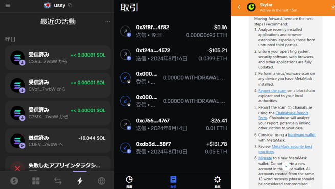Click the -$26.41 amount
This screenshot has width=335, height=189.
(x=218, y=121)
